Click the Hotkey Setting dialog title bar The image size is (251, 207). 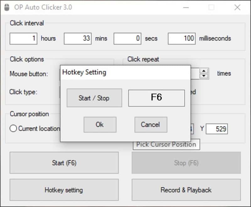coord(125,72)
